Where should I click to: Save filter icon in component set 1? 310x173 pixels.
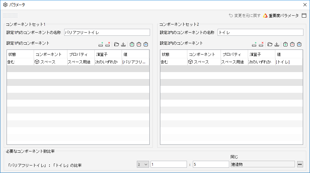[123, 44]
